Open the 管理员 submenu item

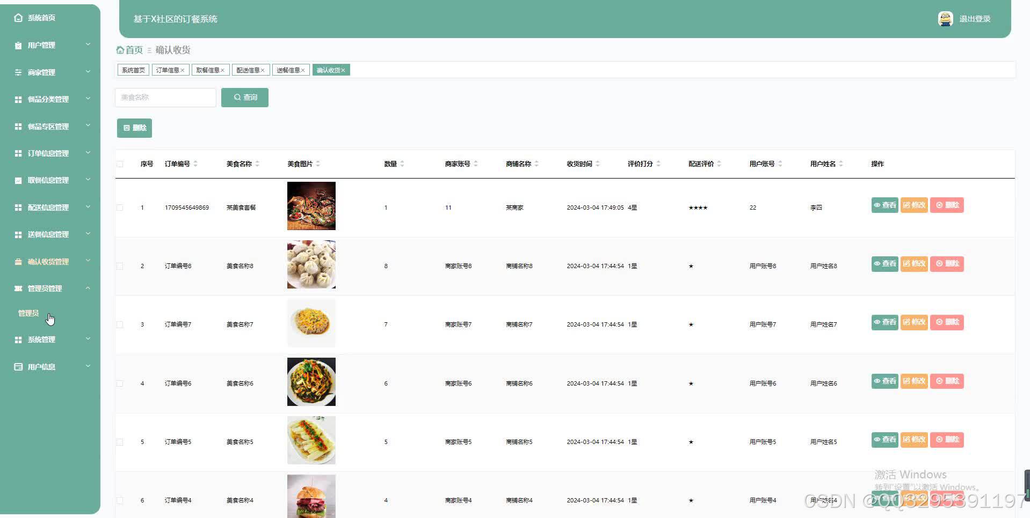pos(28,313)
